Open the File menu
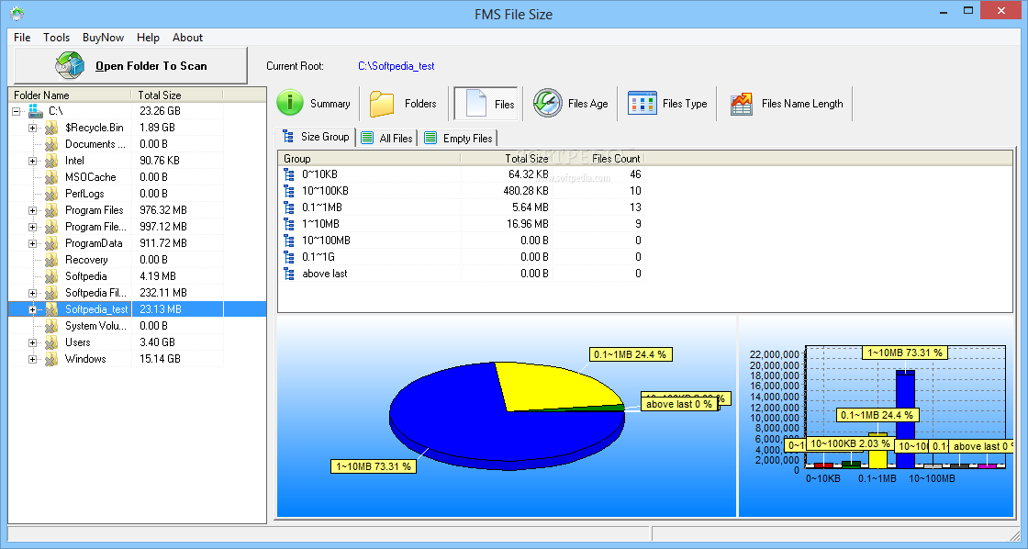The width and height of the screenshot is (1028, 549). (x=22, y=38)
